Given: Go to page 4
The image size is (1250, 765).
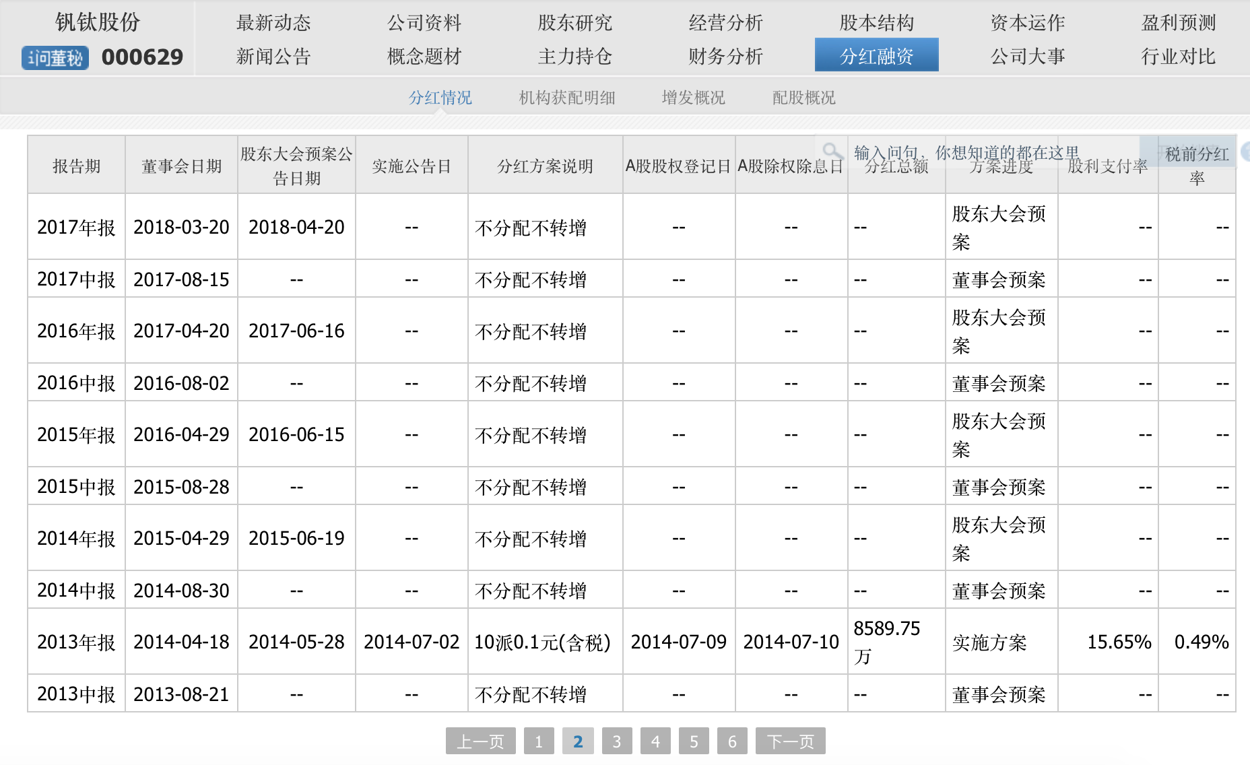Looking at the screenshot, I should [655, 741].
